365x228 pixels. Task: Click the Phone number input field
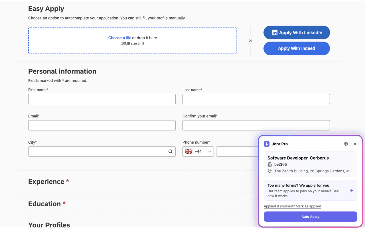pos(237,151)
